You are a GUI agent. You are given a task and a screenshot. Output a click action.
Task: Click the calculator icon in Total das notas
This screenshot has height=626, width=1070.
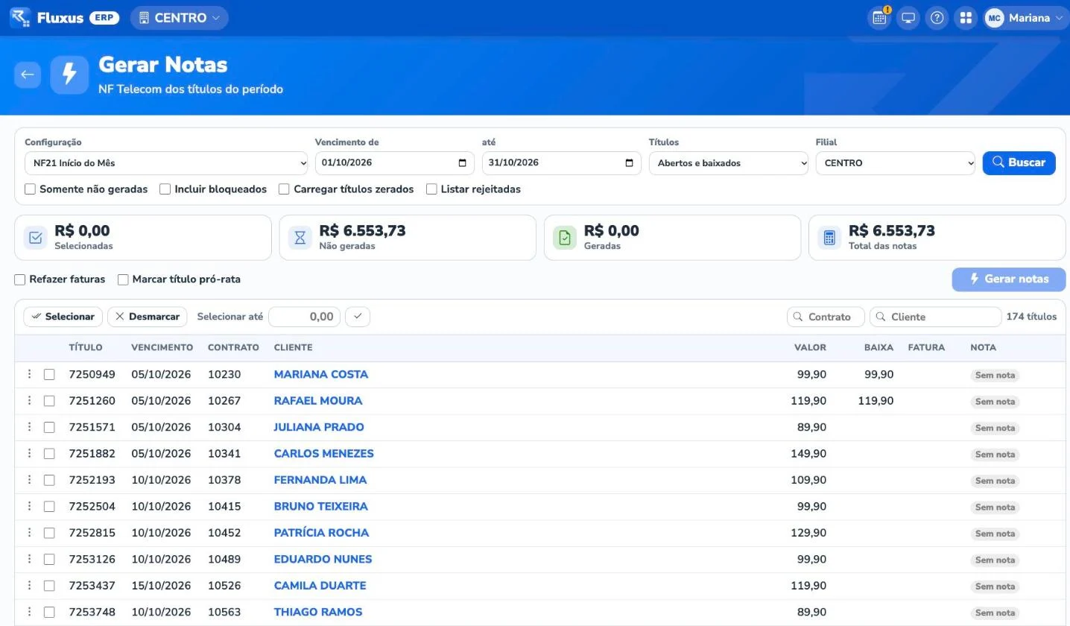coord(829,238)
